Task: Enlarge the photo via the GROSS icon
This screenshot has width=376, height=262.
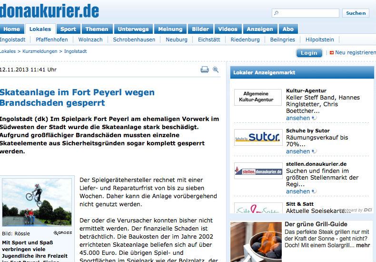Action: point(63,233)
